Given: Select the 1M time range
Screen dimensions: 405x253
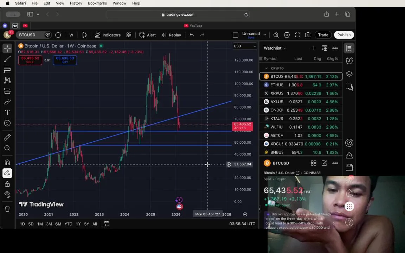Looking at the screenshot, I should [40, 224].
